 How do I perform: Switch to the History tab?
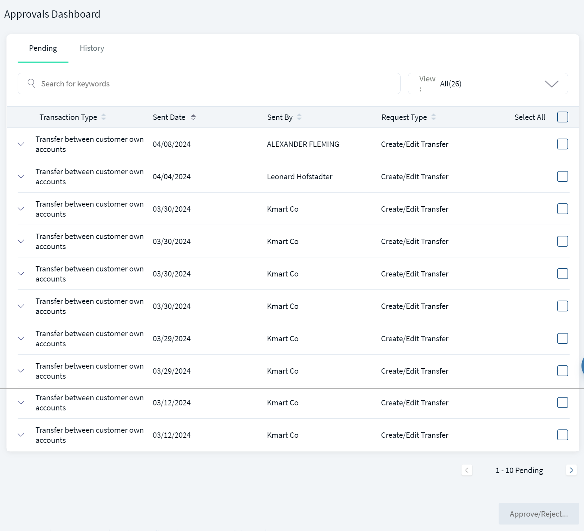click(92, 48)
